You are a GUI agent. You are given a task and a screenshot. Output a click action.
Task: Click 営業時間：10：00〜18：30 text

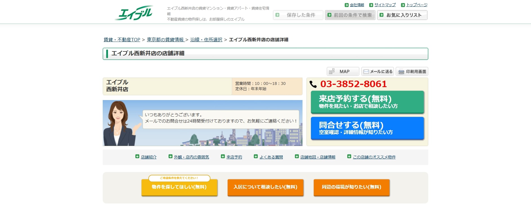[x=260, y=83]
